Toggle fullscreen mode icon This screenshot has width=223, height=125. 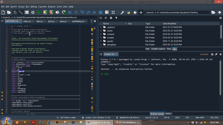click(113, 12)
